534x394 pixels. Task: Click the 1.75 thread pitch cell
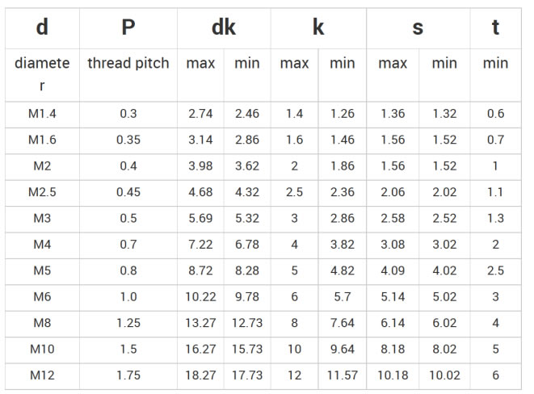128,375
